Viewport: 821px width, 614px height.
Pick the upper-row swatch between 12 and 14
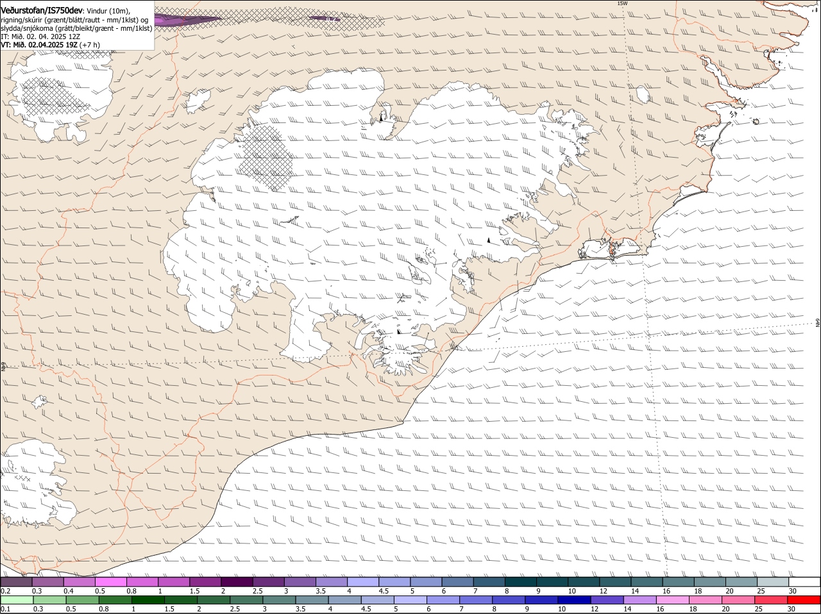click(615, 582)
